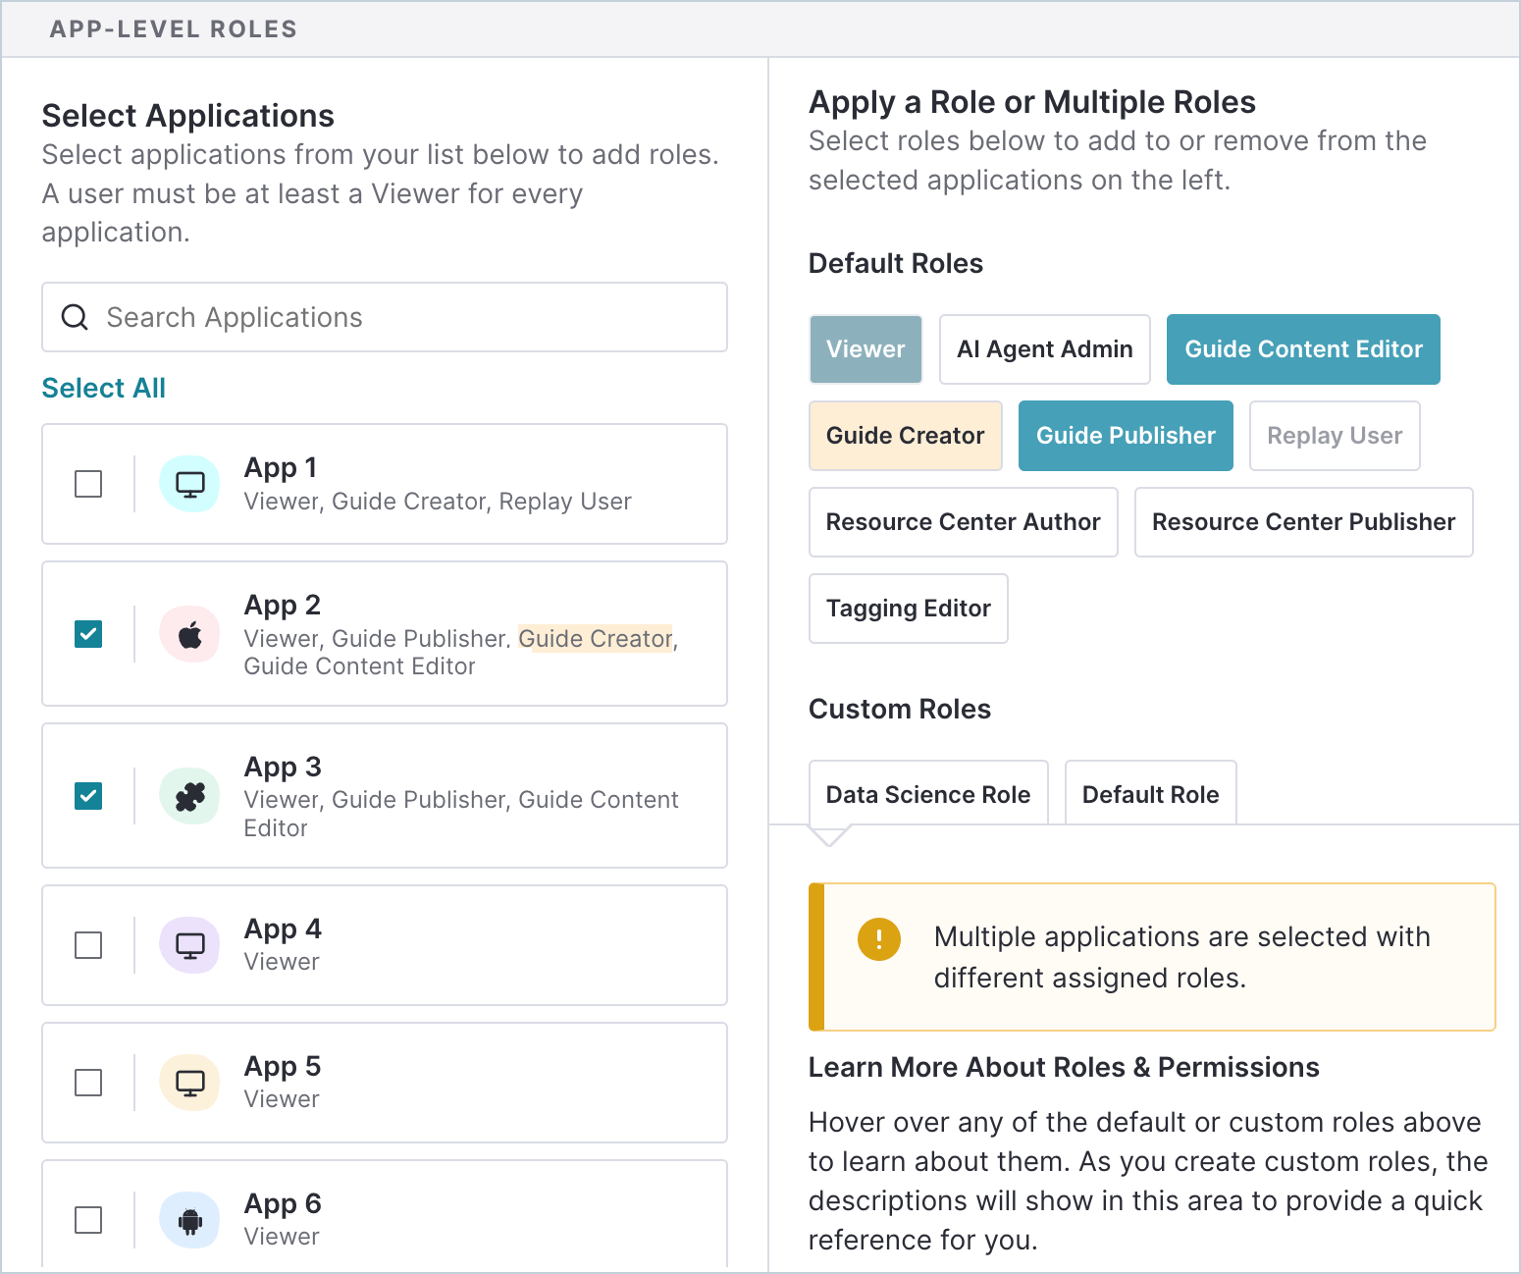1521x1274 pixels.
Task: Click the App 1 name text
Action: (281, 467)
